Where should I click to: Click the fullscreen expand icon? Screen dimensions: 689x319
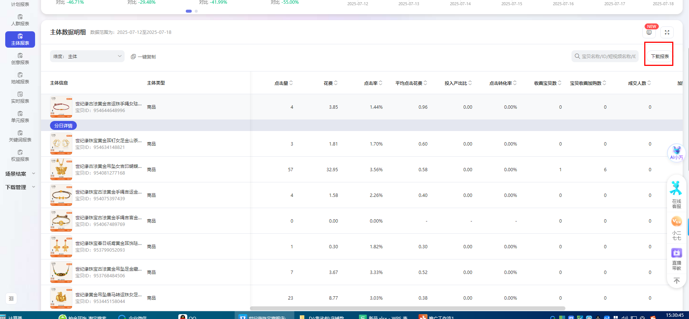[x=667, y=32]
